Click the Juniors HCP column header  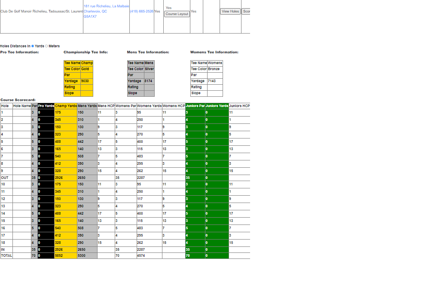click(x=239, y=106)
